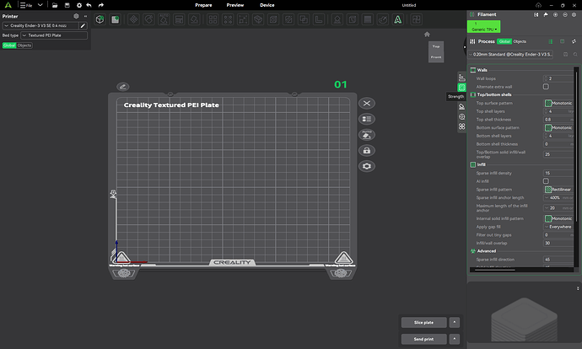The width and height of the screenshot is (582, 349).
Task: Open the dropdown arrow next to File menu
Action: (x=40, y=5)
